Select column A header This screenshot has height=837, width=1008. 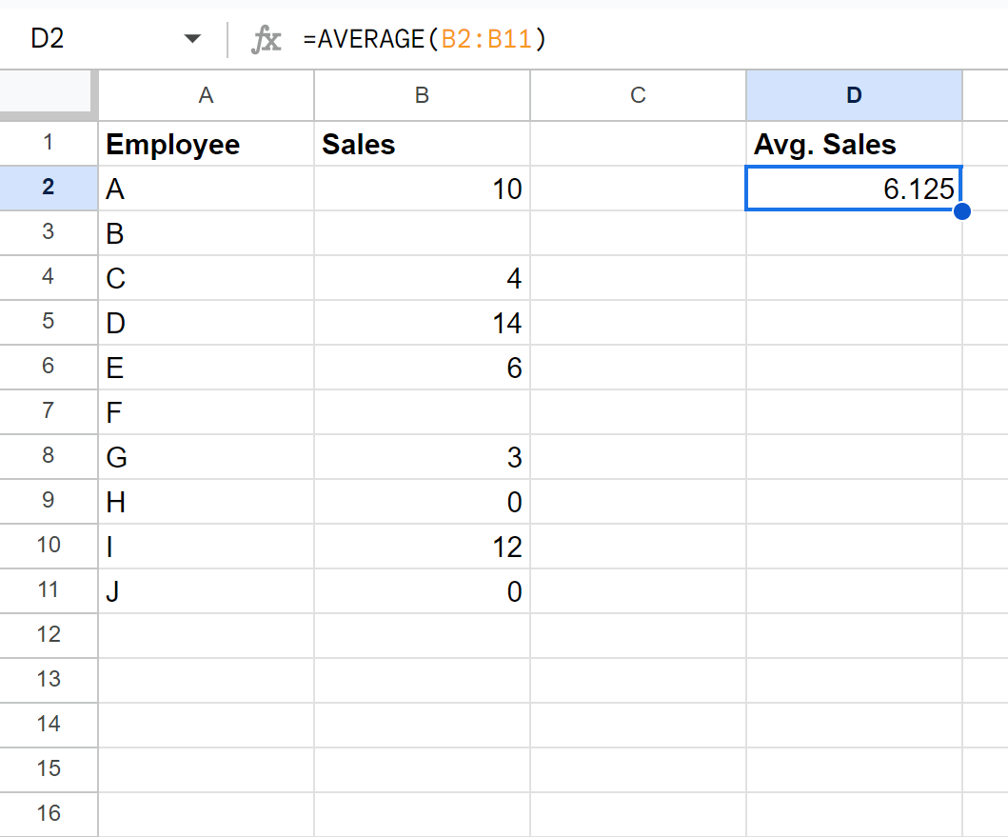point(206,95)
